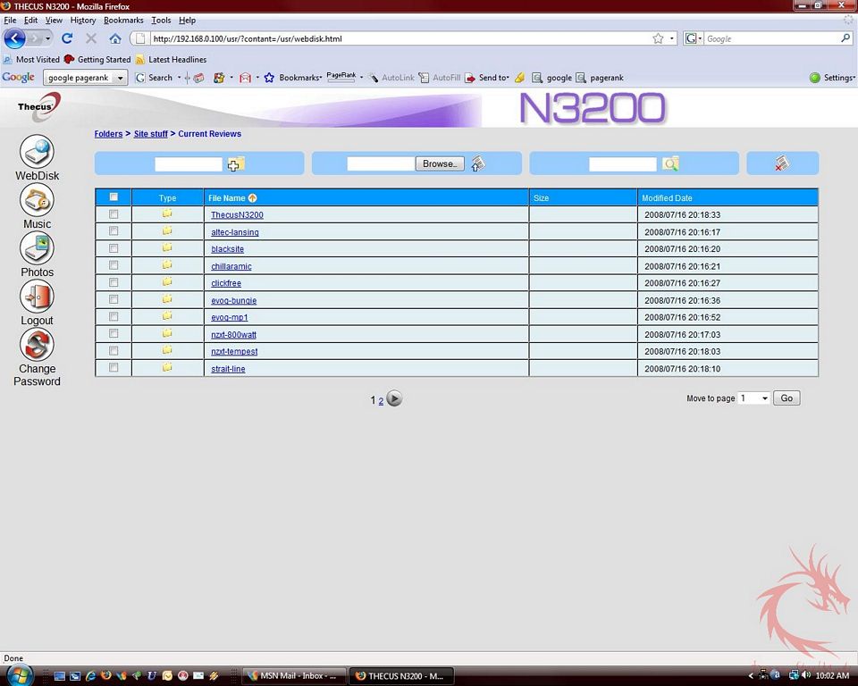Open the Folders breadcrumb link
The width and height of the screenshot is (858, 686).
coord(108,134)
